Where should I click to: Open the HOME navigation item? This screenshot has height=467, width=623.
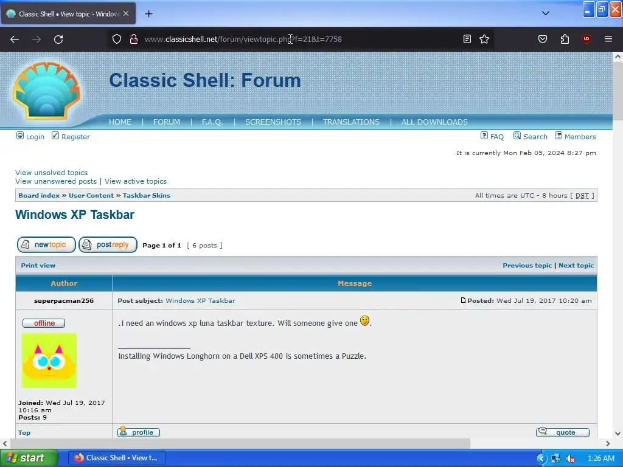120,122
